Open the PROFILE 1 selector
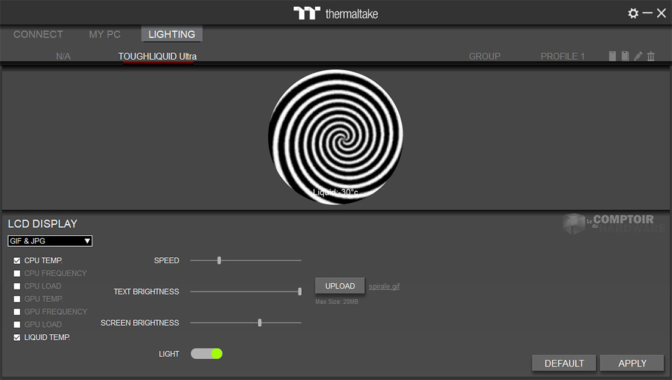This screenshot has width=672, height=380. 562,56
